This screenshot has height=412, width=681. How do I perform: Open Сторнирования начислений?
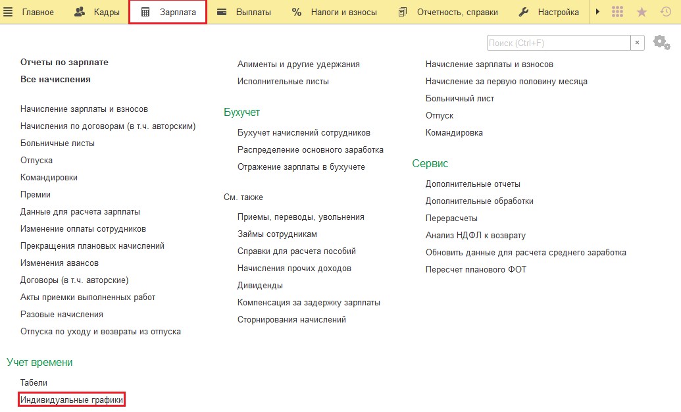[291, 319]
